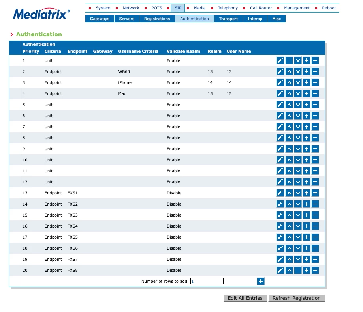
Task: Switch to the Servers tab
Action: [x=127, y=19]
